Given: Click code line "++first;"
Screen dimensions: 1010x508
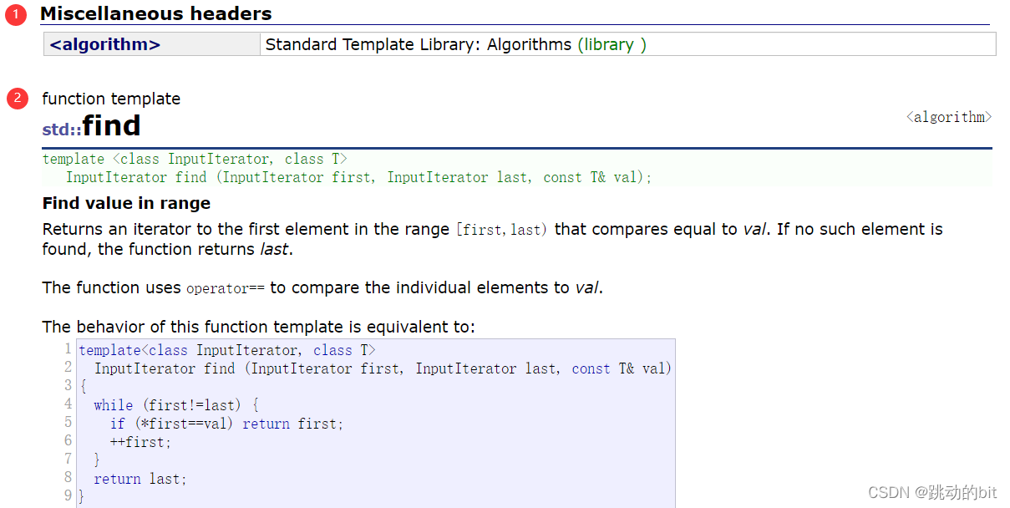Looking at the screenshot, I should coord(140,442).
